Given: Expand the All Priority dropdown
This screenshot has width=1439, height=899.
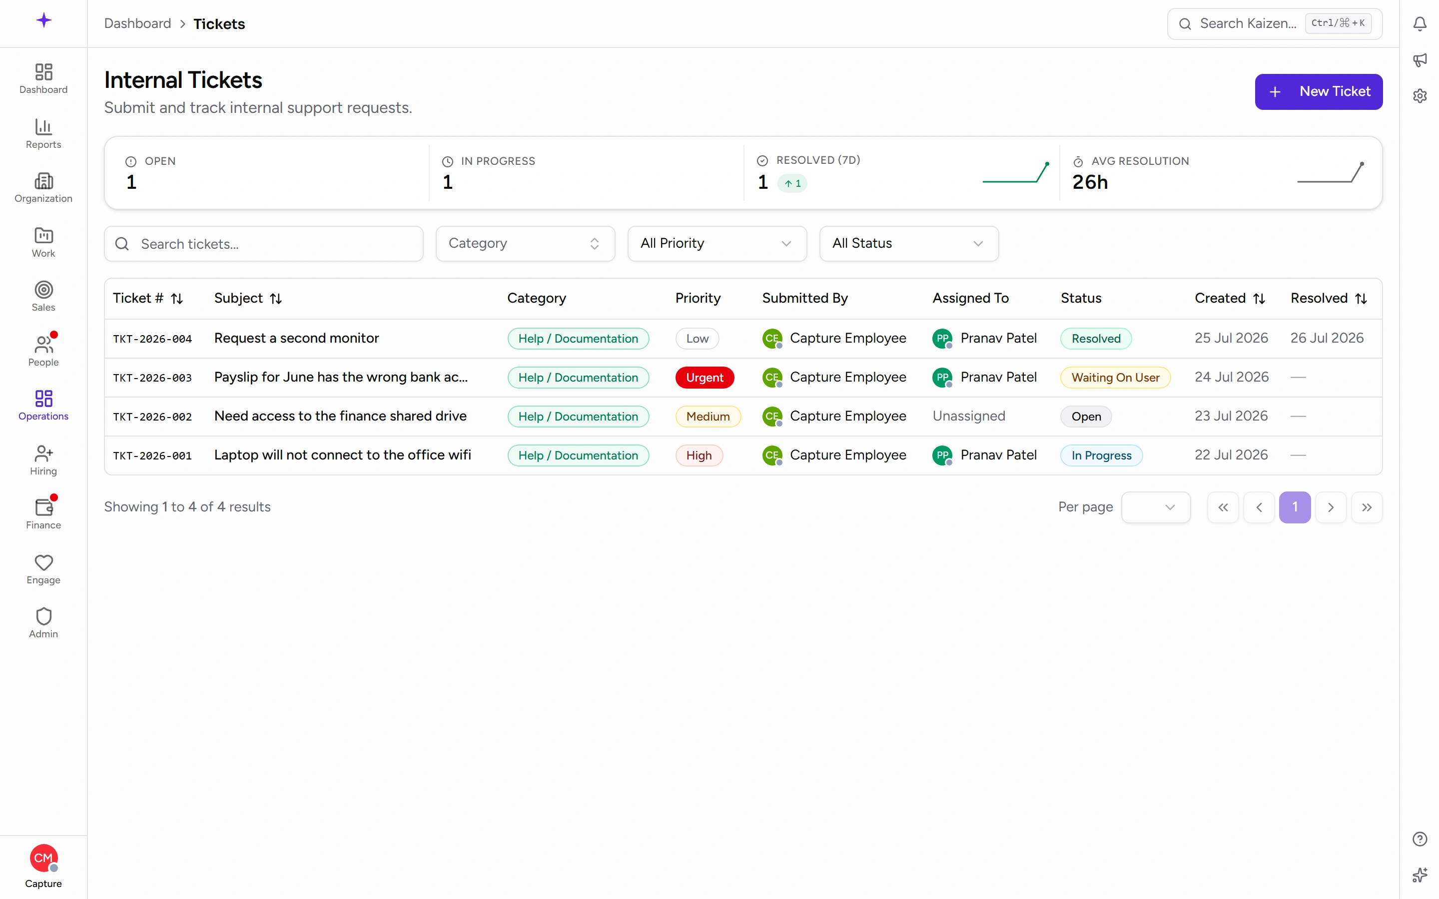Looking at the screenshot, I should coord(717,244).
